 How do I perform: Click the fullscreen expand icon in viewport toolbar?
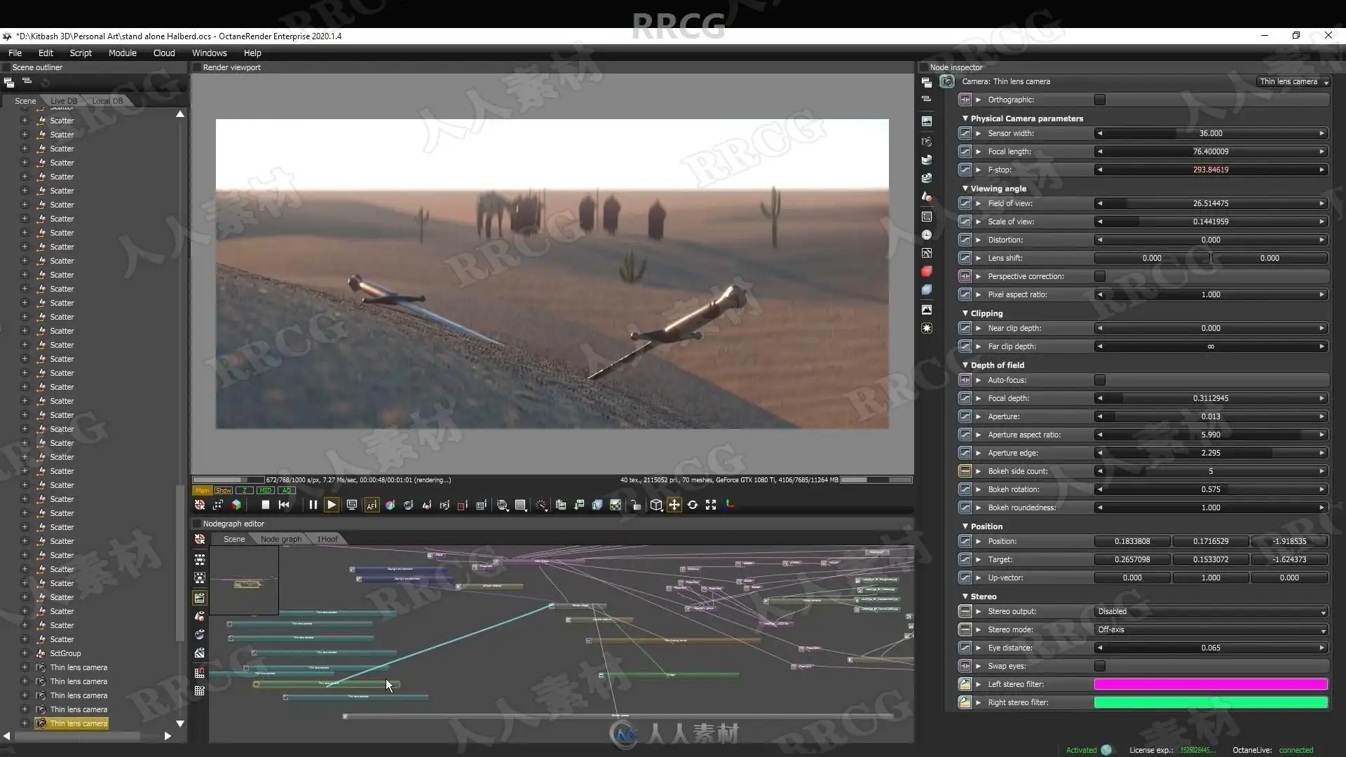coord(711,505)
